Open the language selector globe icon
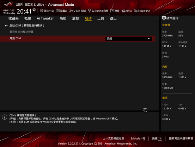 (x=42, y=11)
